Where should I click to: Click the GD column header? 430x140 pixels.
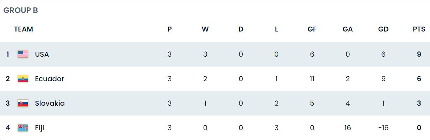(x=383, y=29)
